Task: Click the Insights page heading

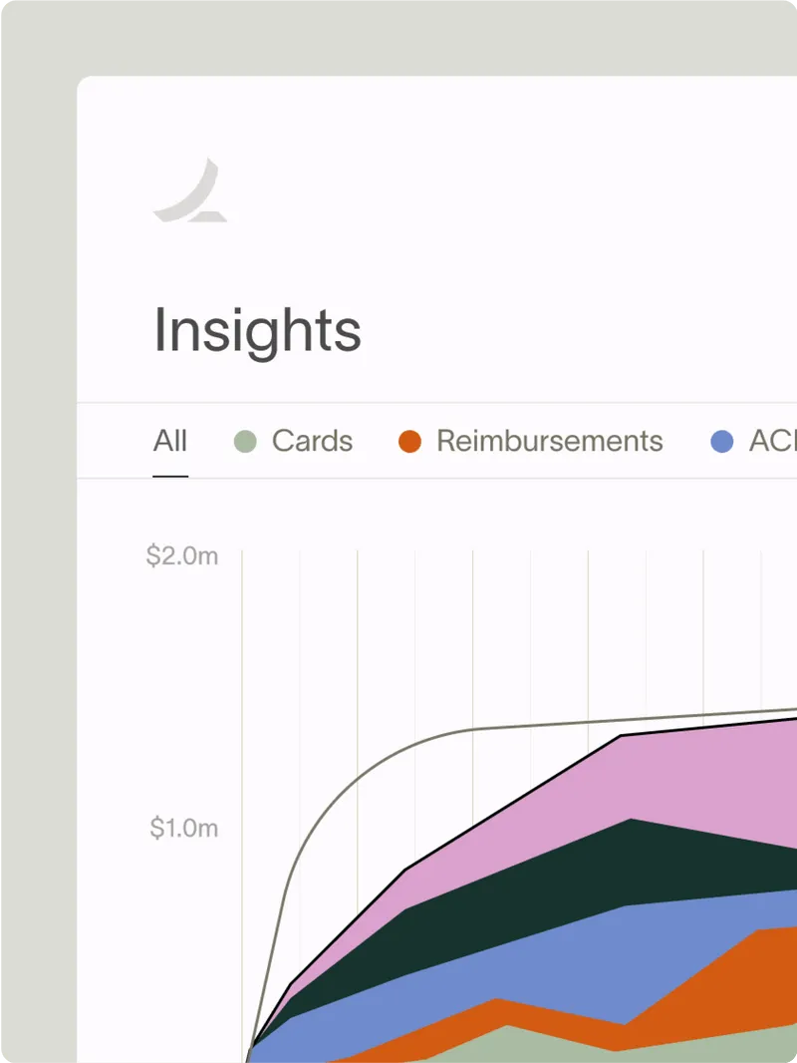Action: 257,330
